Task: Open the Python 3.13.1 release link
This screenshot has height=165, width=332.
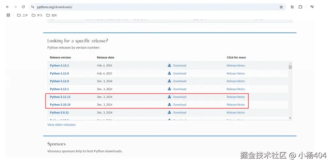Action: point(59,89)
